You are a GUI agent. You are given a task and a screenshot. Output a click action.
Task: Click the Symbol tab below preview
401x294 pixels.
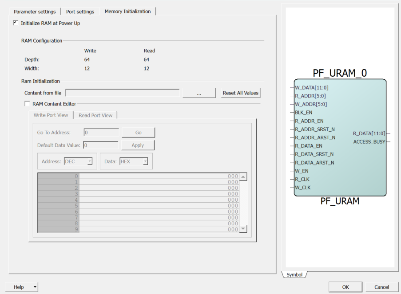point(294,275)
